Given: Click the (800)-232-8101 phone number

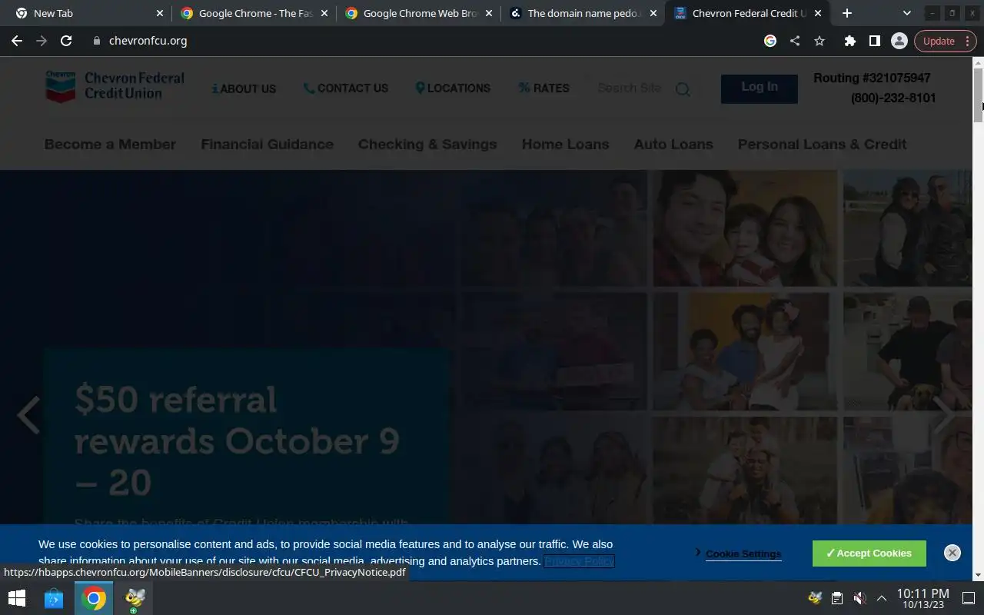Looking at the screenshot, I should point(893,98).
